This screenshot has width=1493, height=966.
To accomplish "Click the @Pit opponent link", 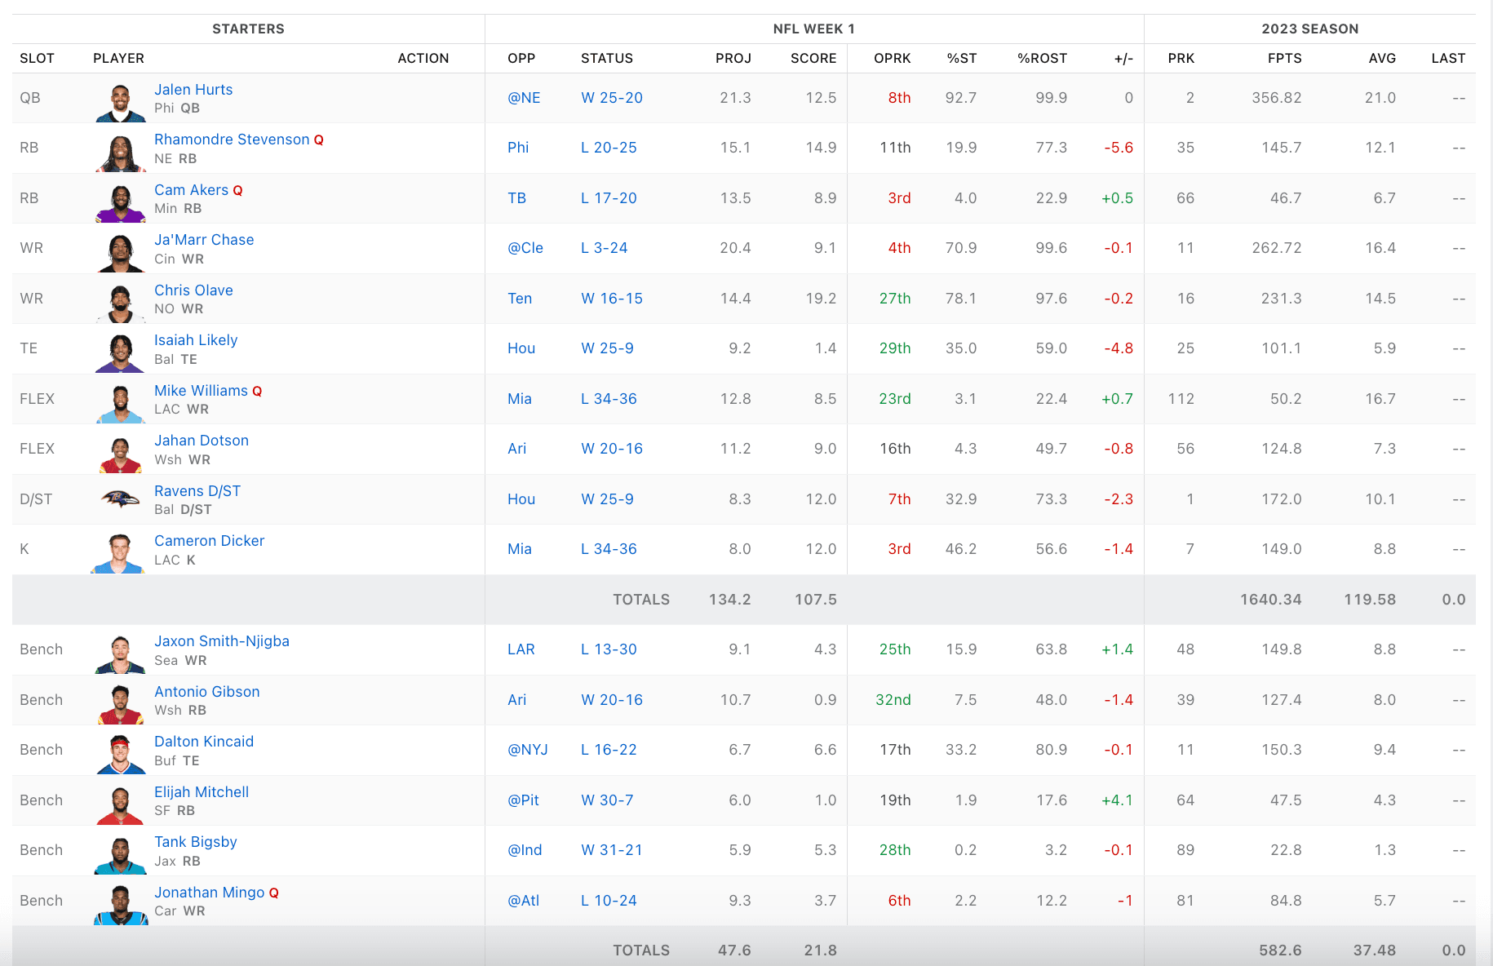I will [x=523, y=800].
